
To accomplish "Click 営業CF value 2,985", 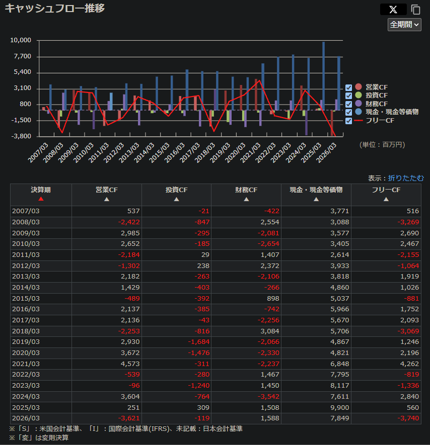I will click(x=130, y=233).
